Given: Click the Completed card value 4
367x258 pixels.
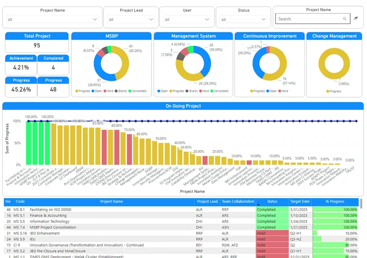Looking at the screenshot, I should point(53,68).
